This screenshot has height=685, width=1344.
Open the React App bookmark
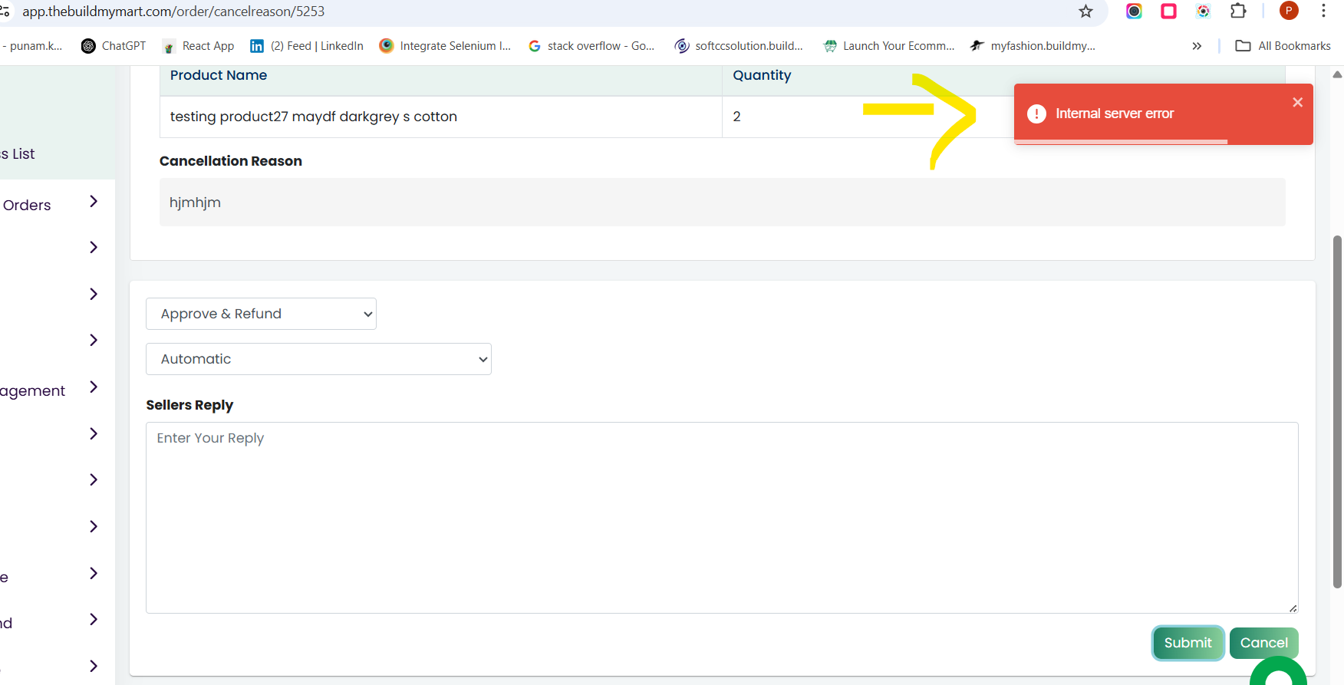tap(198, 46)
